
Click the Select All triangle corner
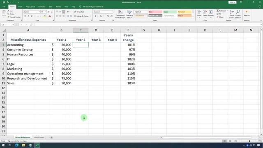[x=4, y=30]
